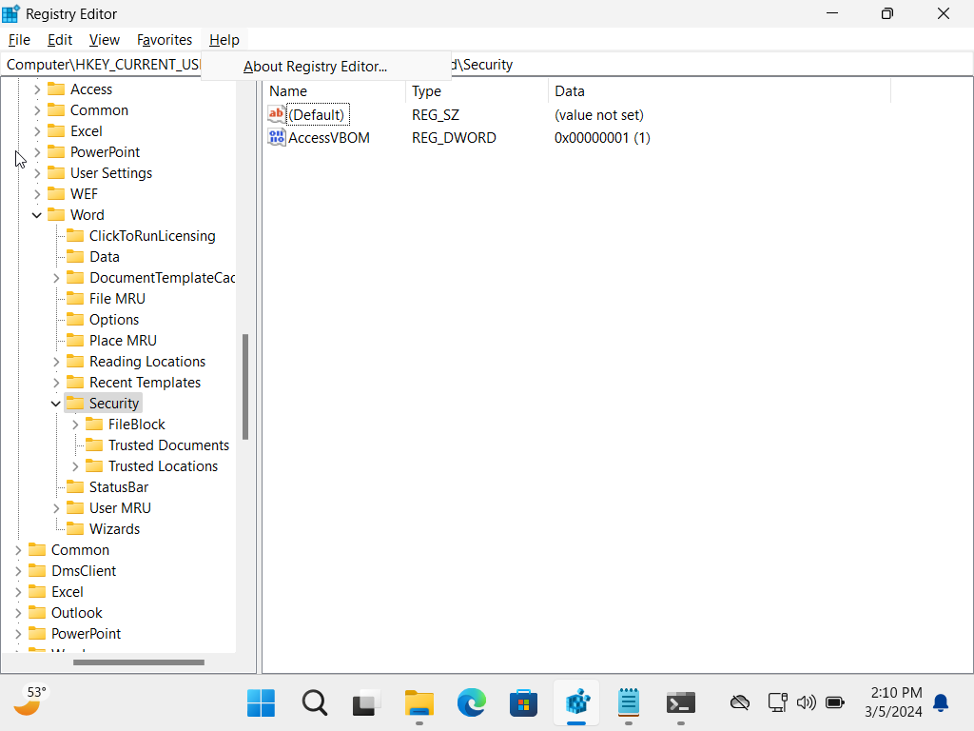The width and height of the screenshot is (974, 731).
Task: Open the weather widget showing 53°
Action: [x=30, y=701]
